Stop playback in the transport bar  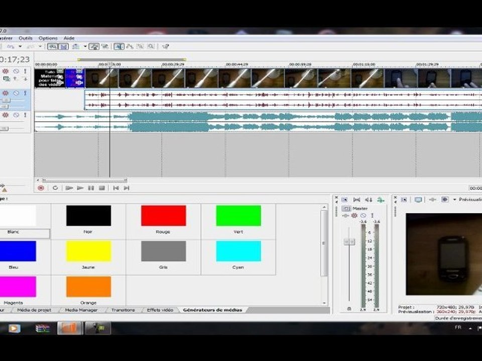tap(102, 188)
